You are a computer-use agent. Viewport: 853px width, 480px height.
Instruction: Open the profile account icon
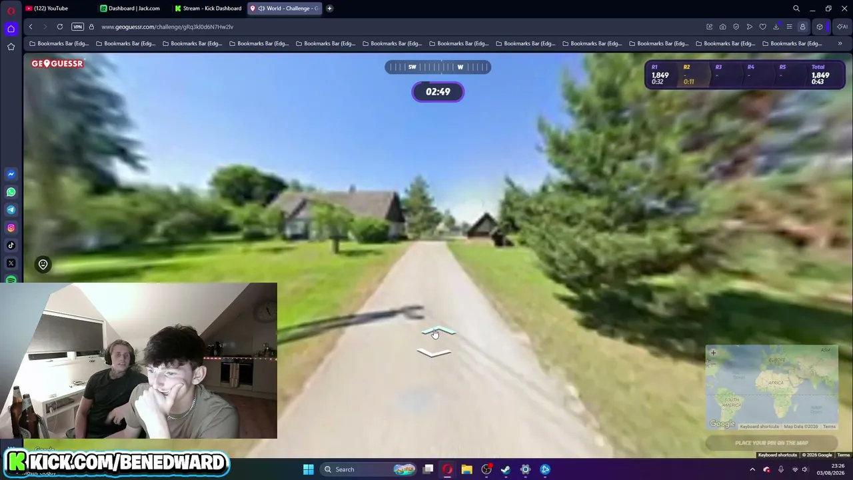point(802,27)
